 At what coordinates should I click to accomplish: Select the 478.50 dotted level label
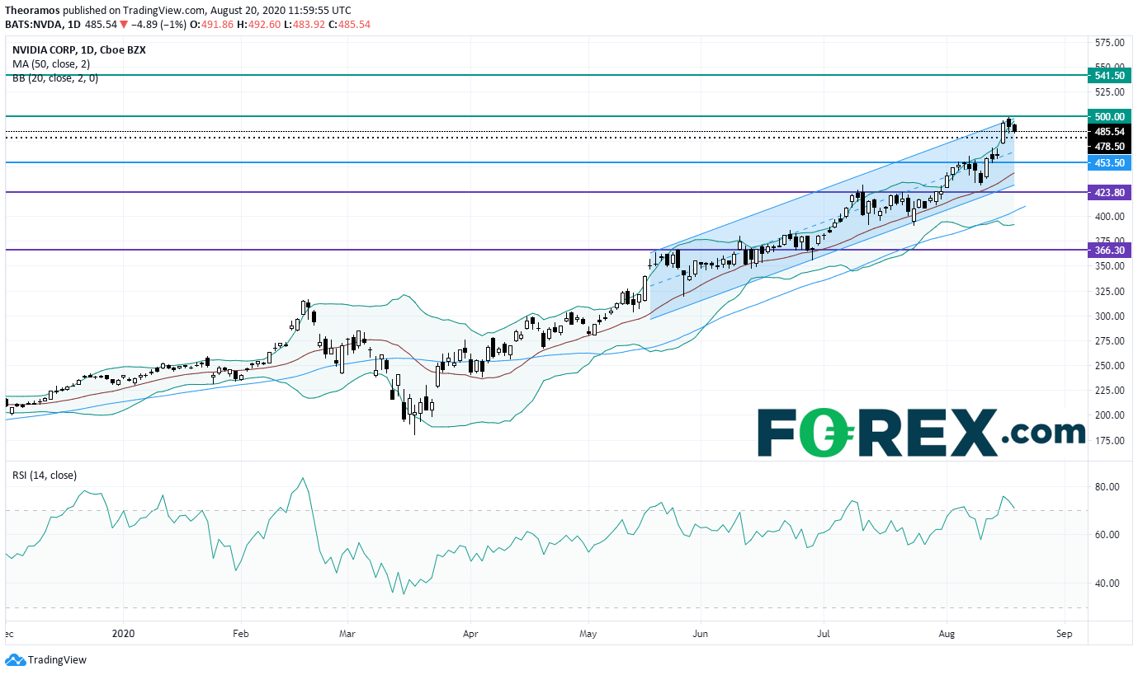point(1109,146)
